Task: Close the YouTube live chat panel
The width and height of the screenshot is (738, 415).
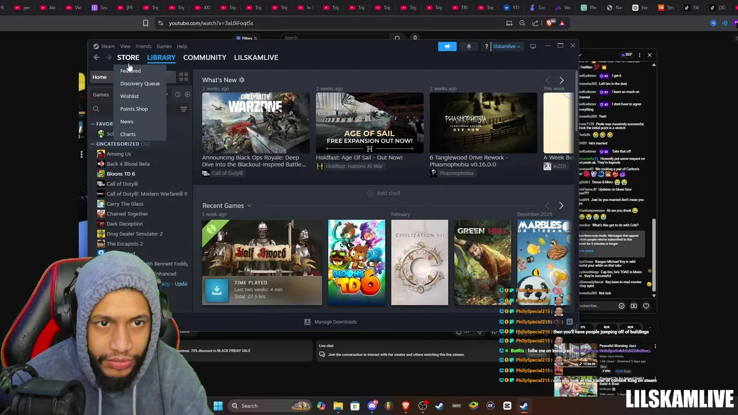Action: pos(649,55)
